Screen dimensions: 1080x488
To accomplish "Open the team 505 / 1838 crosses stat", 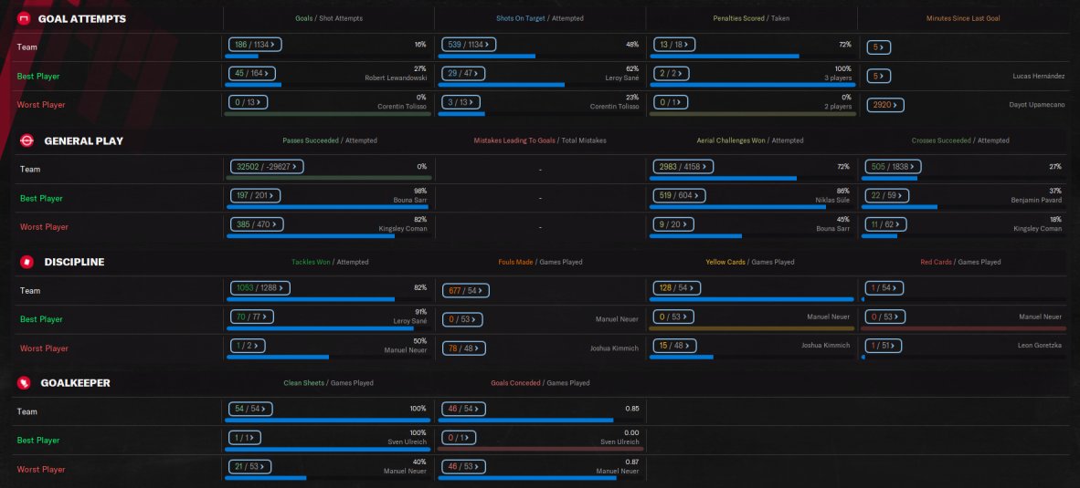I will pos(894,166).
